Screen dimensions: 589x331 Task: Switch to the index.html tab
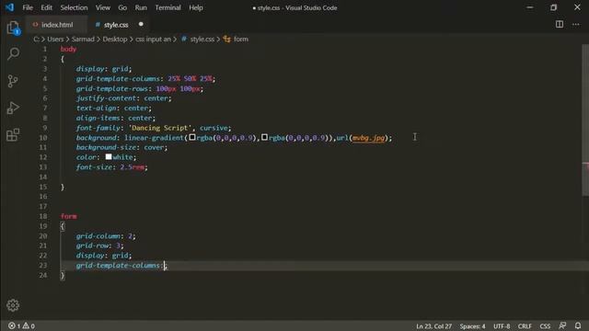point(56,25)
